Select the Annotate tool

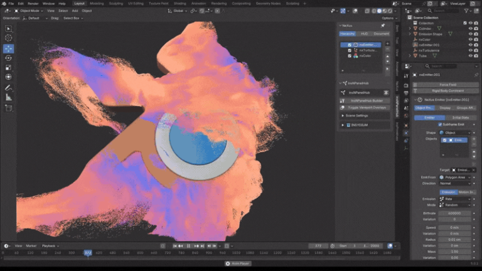click(8, 88)
